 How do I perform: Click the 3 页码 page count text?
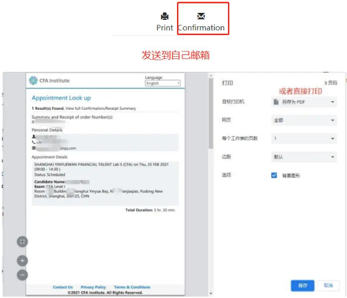(x=331, y=83)
